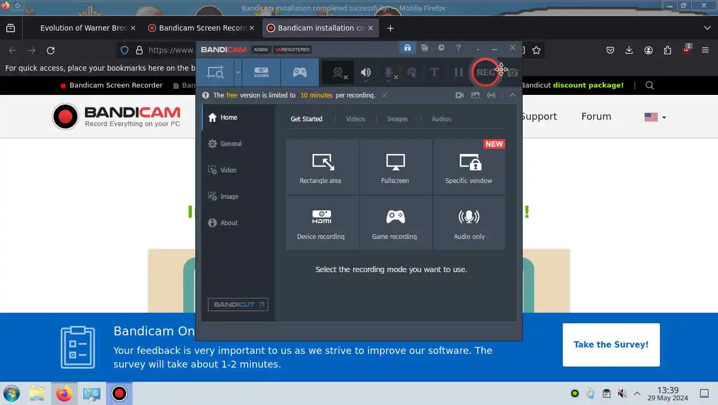Select game recording mode gamepad toolbar icon

(300, 72)
